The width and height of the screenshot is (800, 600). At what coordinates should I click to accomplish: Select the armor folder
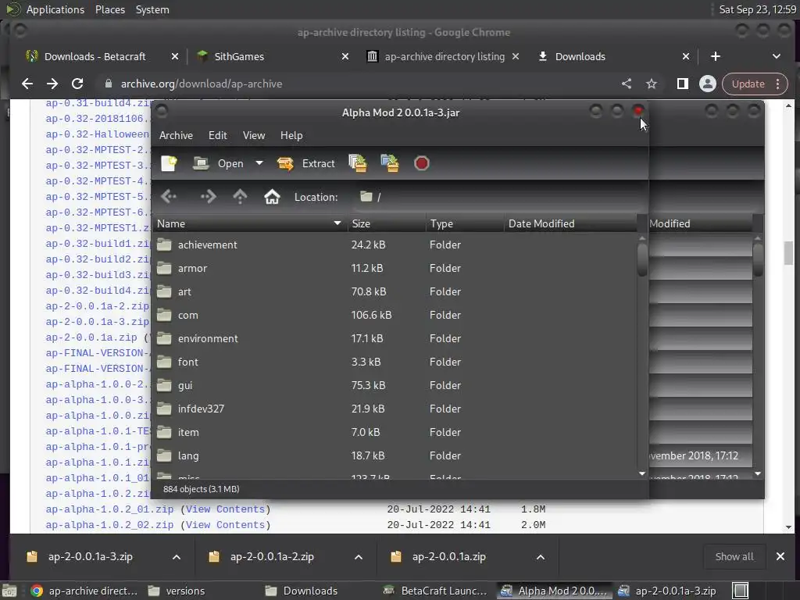click(395, 269)
